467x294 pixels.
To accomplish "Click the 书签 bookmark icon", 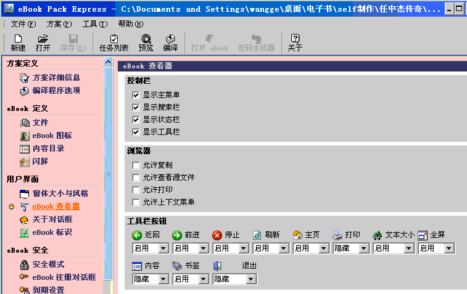I will click(x=177, y=266).
